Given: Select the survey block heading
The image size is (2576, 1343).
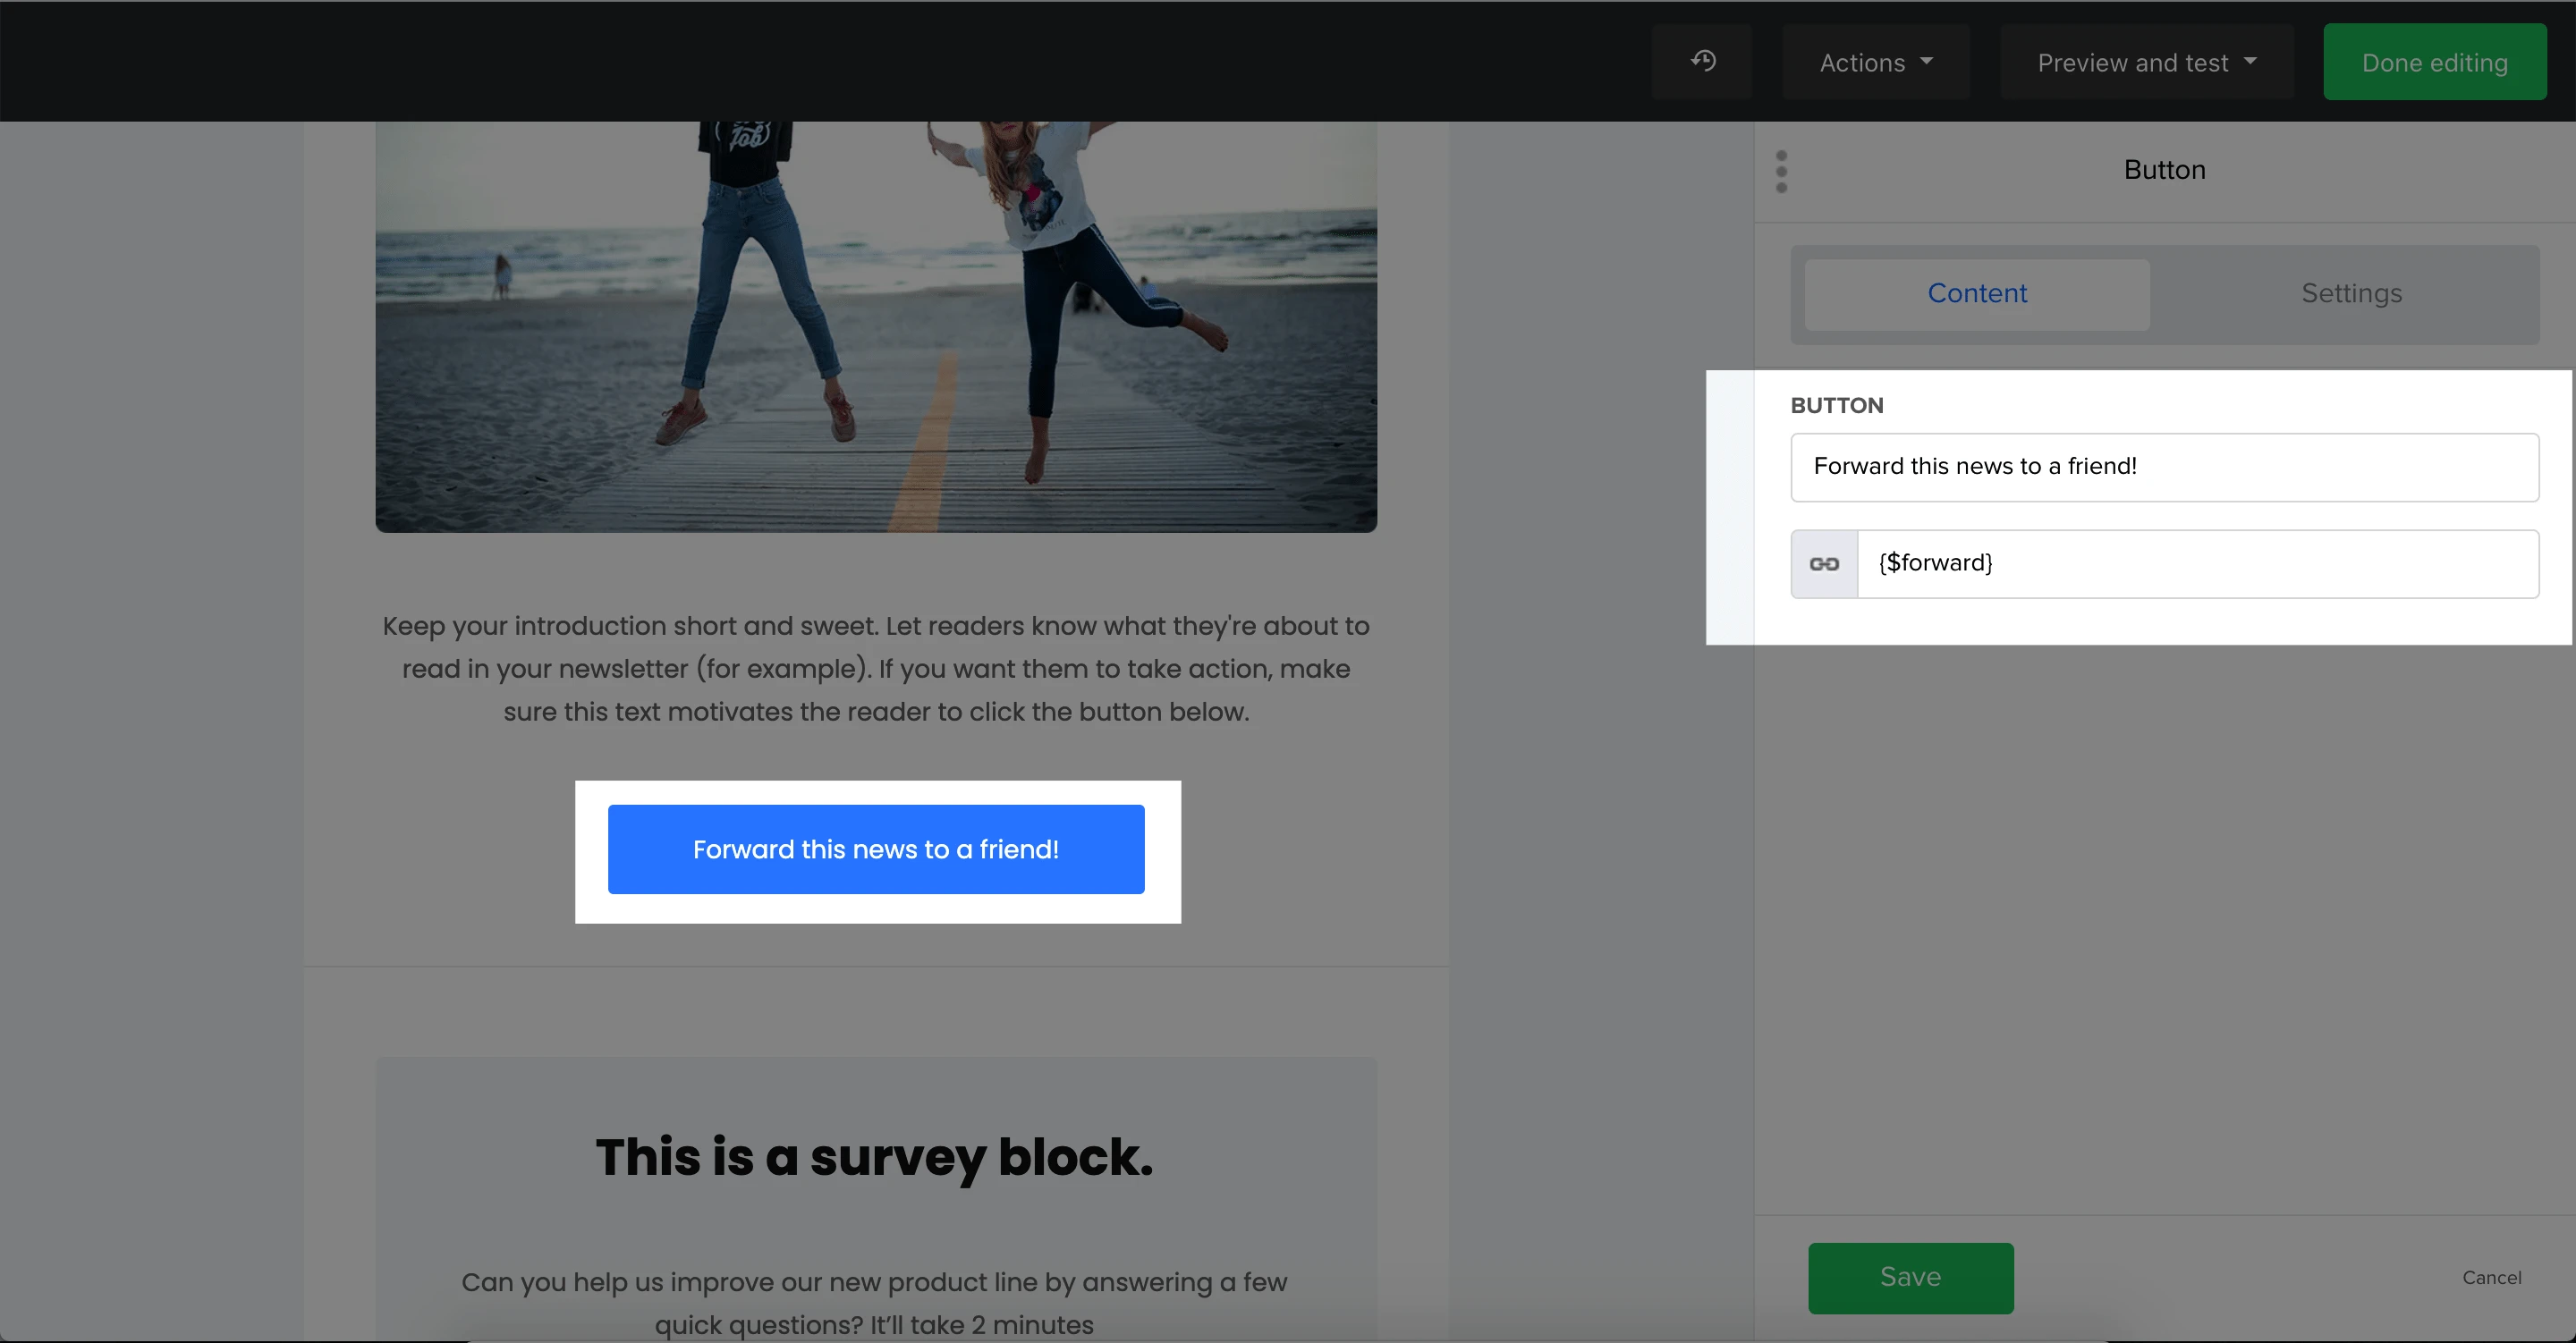Looking at the screenshot, I should (875, 1157).
